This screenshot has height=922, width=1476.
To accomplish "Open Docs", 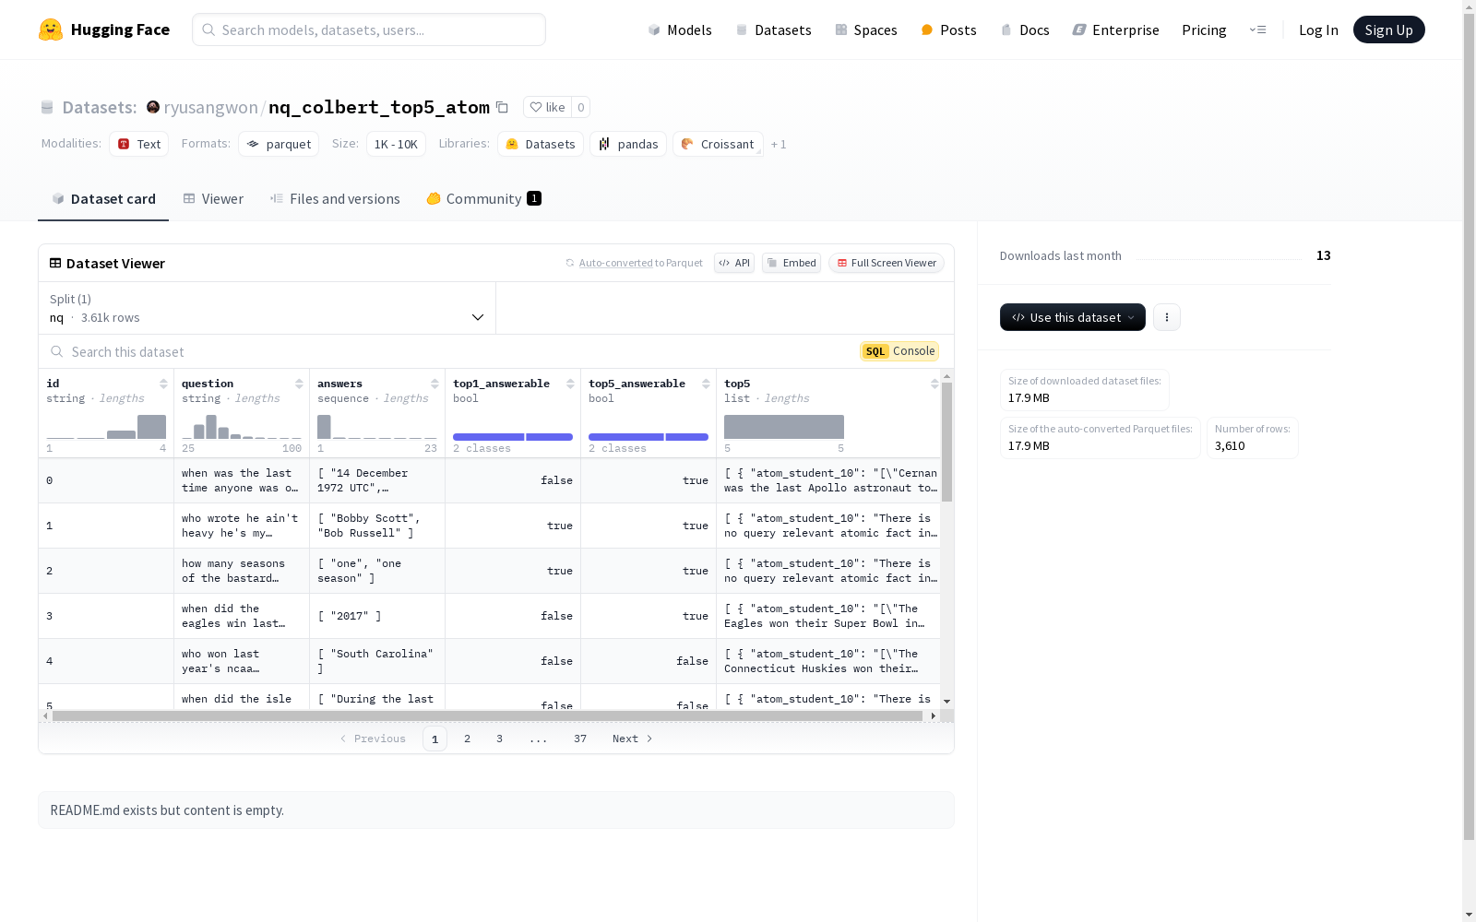I will (x=1025, y=30).
